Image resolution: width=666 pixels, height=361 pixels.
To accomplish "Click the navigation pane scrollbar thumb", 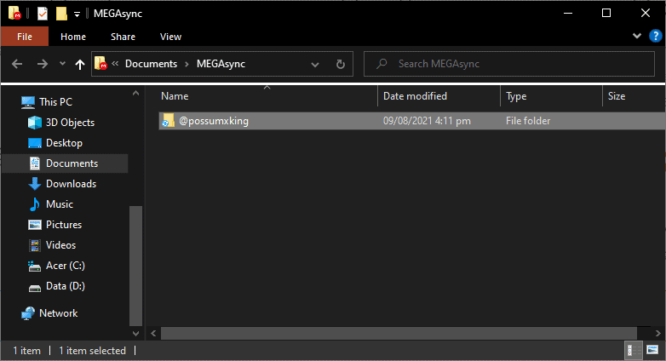I will [135, 266].
